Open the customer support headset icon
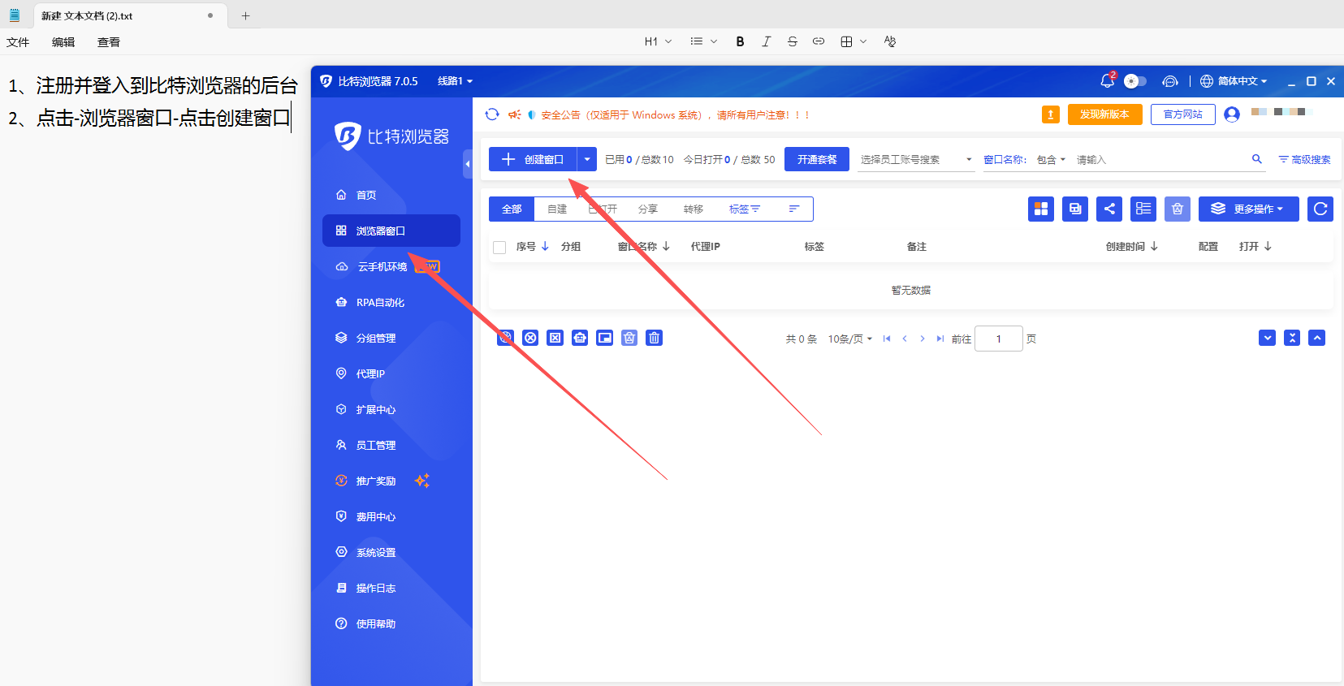Viewport: 1344px width, 686px height. pyautogui.click(x=1169, y=81)
